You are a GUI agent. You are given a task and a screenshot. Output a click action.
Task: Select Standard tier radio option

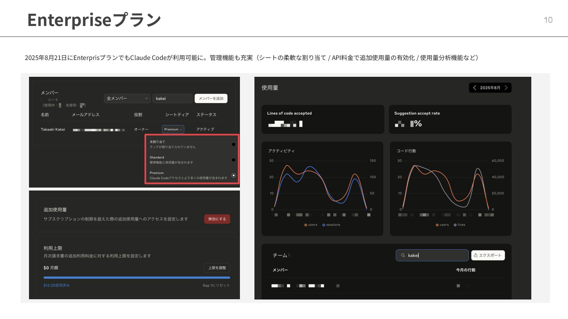233,160
